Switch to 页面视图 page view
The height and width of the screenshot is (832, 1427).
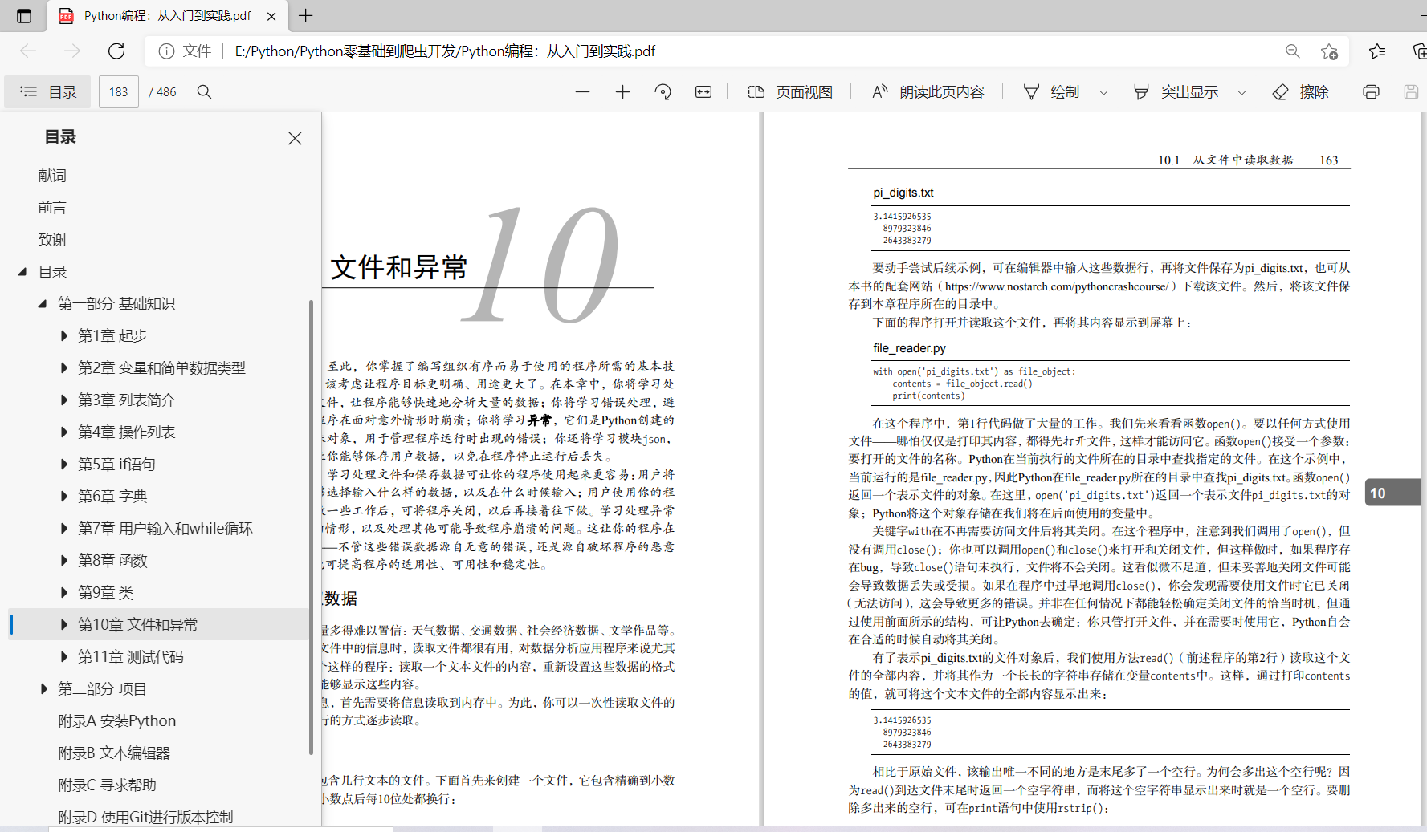790,92
